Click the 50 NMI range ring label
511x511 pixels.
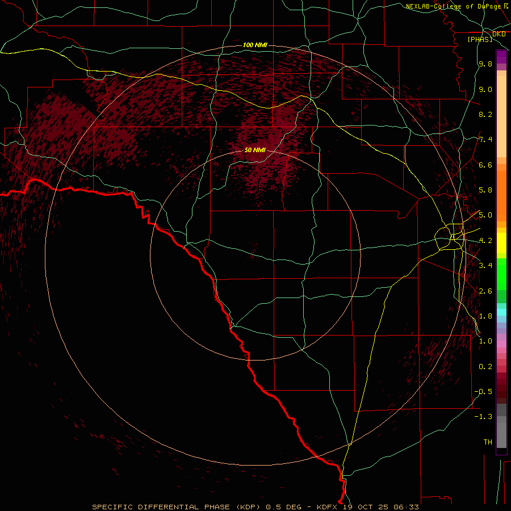pos(255,150)
